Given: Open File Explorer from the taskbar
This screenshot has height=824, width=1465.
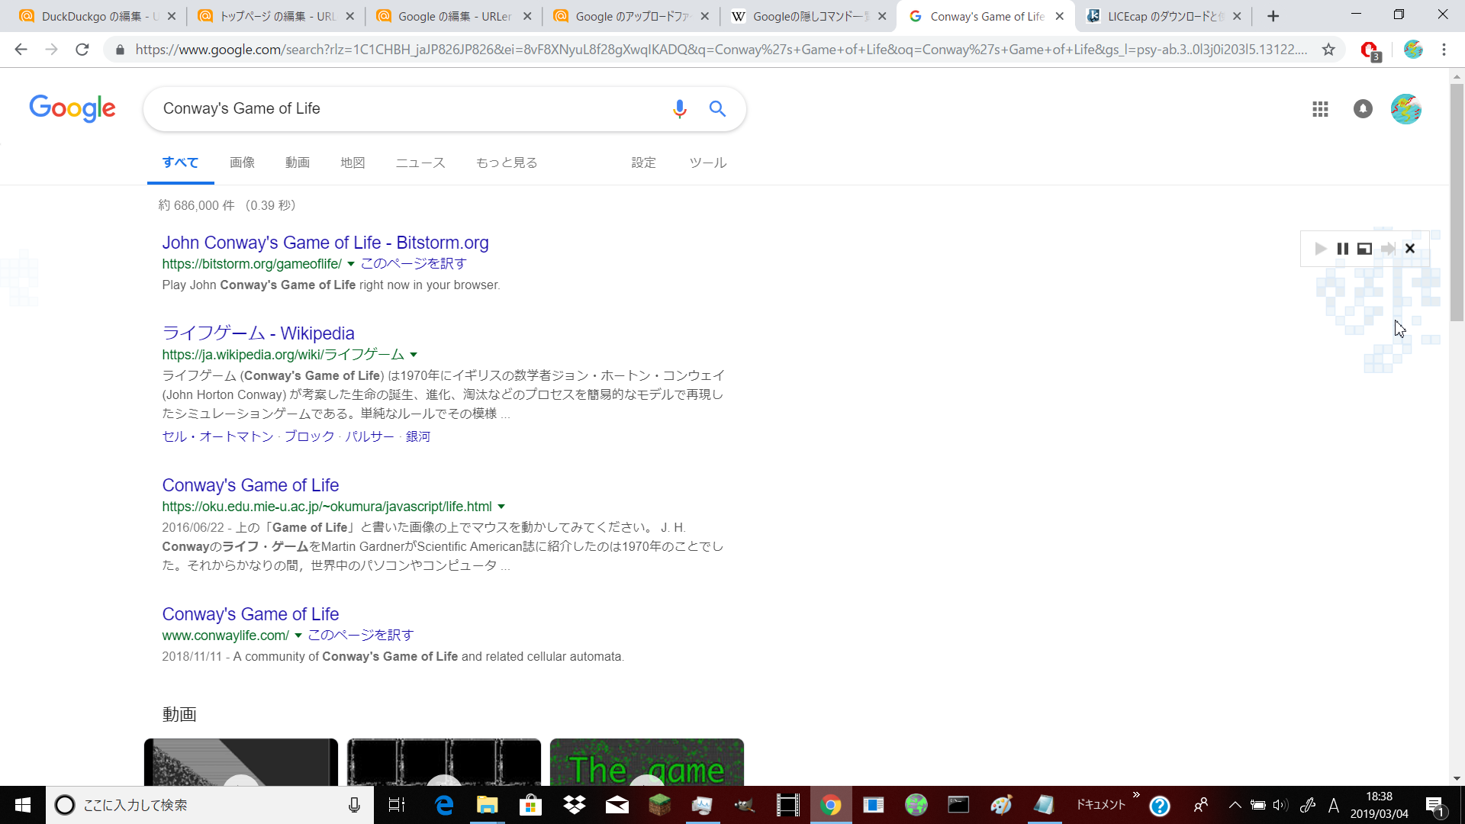Looking at the screenshot, I should [x=487, y=805].
